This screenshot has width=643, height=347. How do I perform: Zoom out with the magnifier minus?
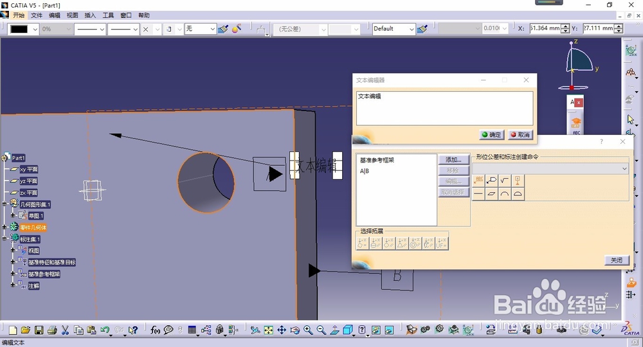pos(321,330)
